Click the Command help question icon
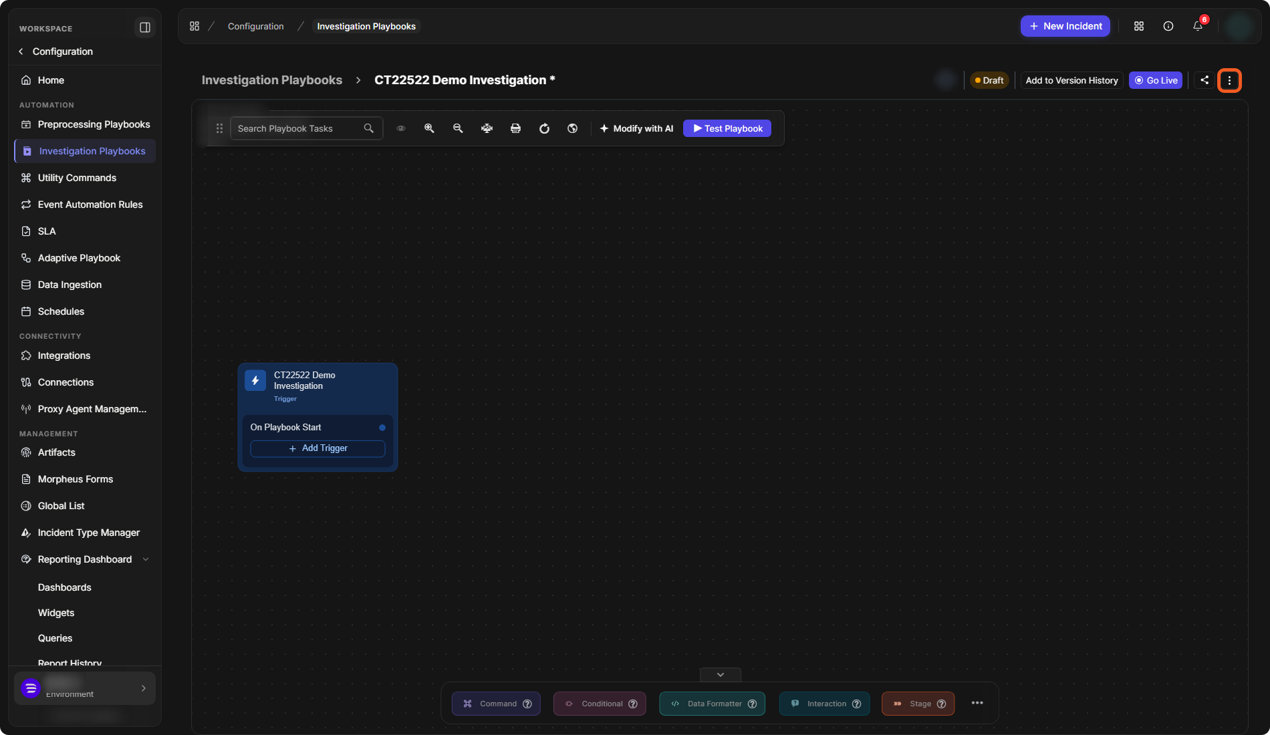 click(527, 704)
